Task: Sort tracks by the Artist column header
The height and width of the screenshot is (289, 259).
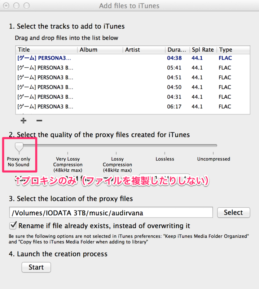Action: 144,50
